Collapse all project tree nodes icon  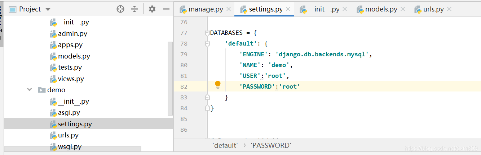(134, 9)
